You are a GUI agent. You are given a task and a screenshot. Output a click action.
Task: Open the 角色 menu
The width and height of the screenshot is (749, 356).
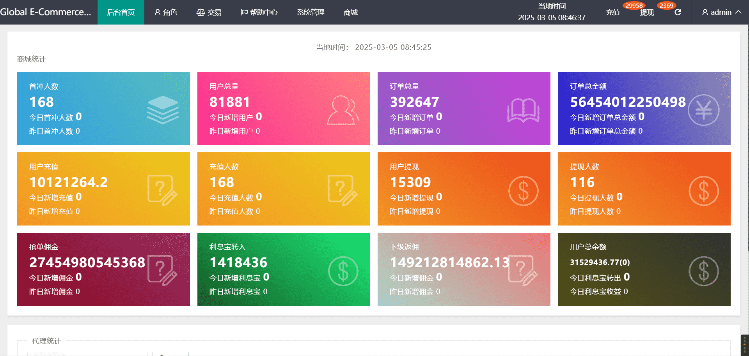point(166,12)
